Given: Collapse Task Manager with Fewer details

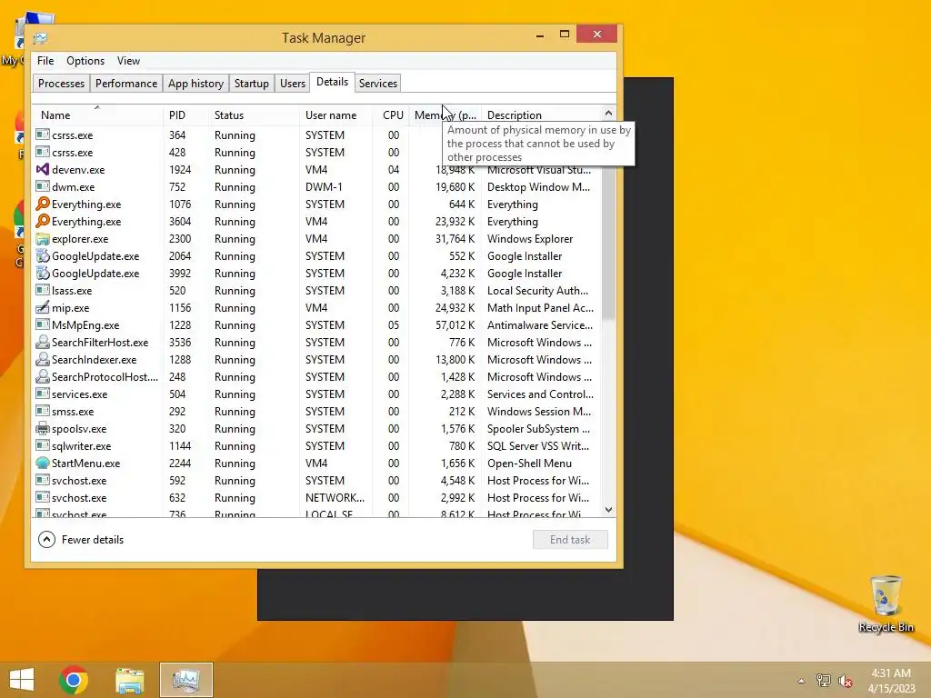Looking at the screenshot, I should tap(81, 540).
